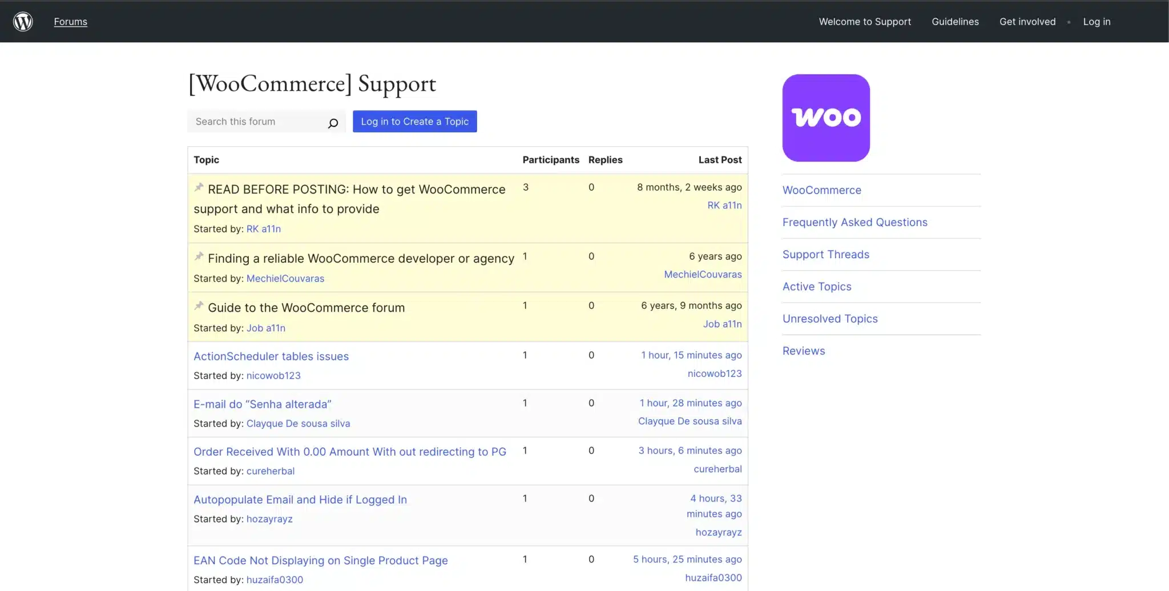Click the Woo logo in the sidebar
Viewport: 1169px width, 591px height.
point(826,118)
